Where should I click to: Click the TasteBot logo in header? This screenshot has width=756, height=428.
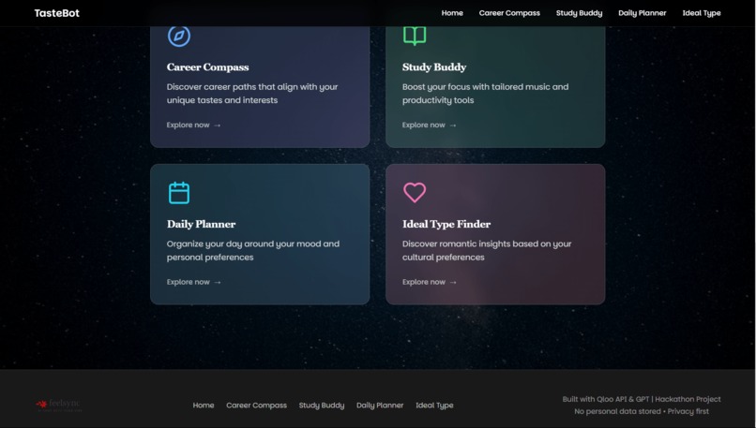(57, 13)
